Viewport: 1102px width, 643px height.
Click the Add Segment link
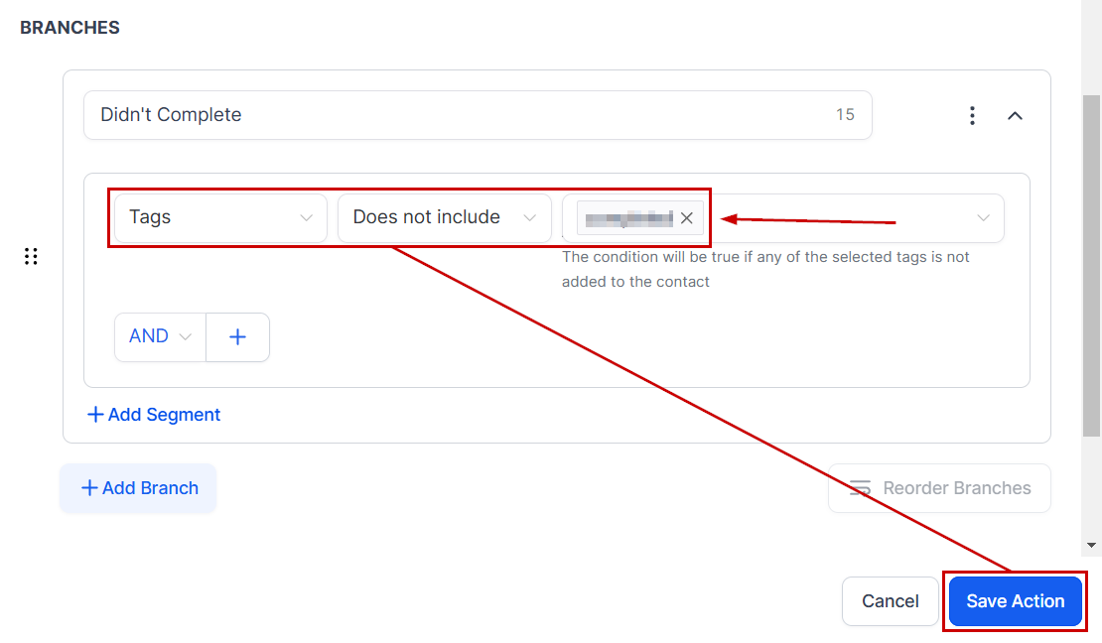[154, 415]
